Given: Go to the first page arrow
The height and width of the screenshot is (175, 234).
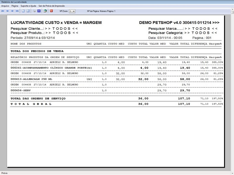Looking at the screenshot, I should tap(3, 11).
